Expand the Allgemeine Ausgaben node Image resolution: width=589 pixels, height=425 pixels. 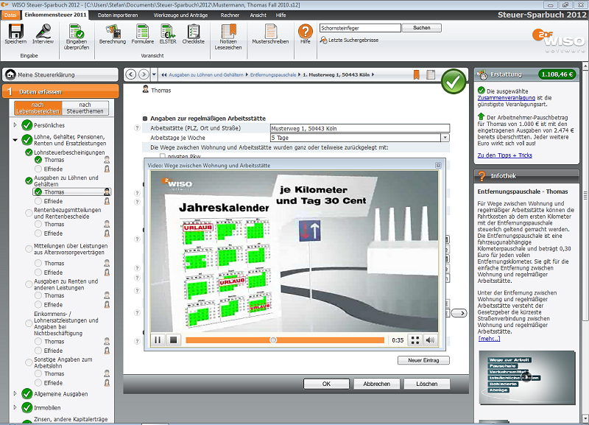(x=15, y=394)
